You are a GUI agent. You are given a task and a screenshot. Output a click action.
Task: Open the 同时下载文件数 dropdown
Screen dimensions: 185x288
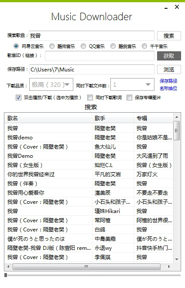click(x=132, y=85)
